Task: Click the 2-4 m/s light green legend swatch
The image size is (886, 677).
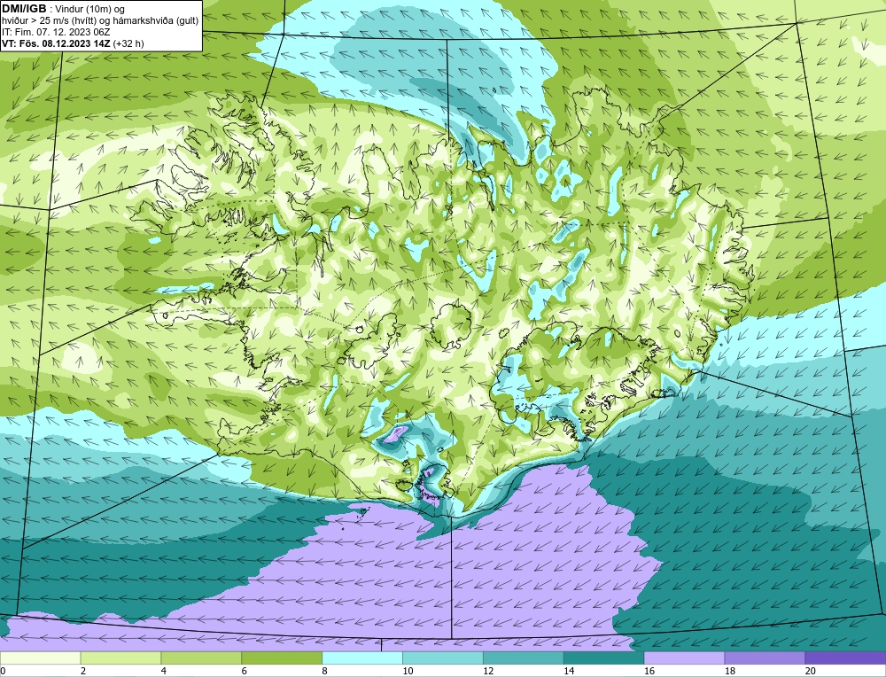Action: click(x=120, y=658)
